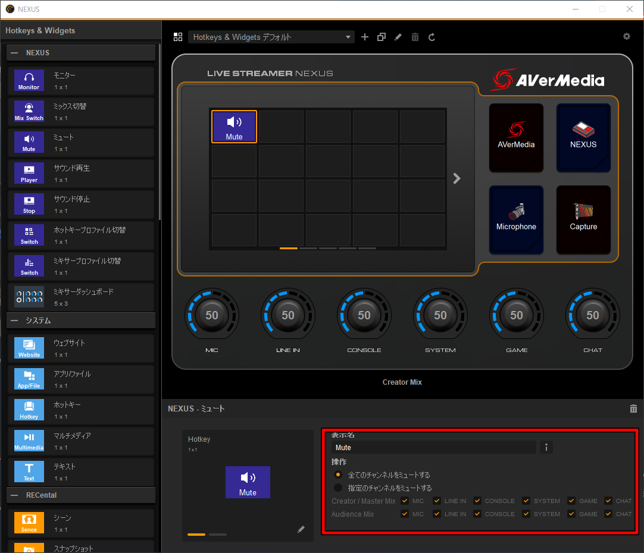
Task: Click the Mute hotkey preview tile
Action: click(248, 482)
